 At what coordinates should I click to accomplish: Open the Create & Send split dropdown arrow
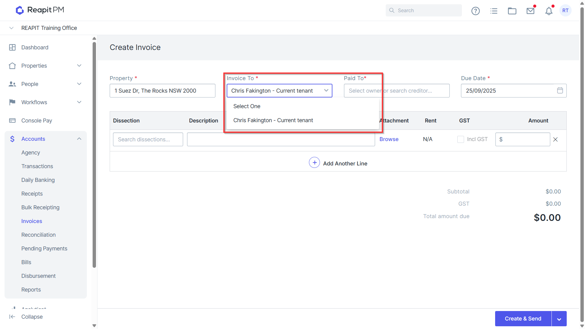pos(559,319)
